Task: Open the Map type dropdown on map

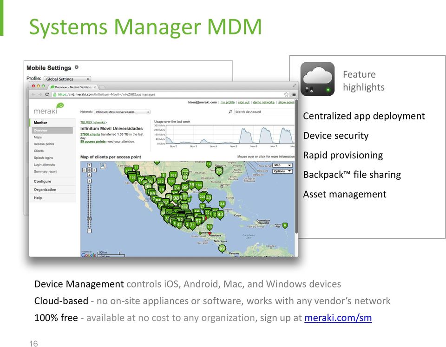Action: (282, 165)
